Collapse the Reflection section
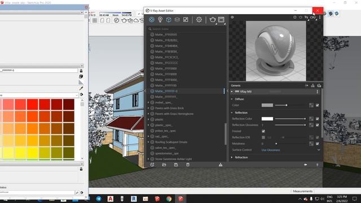This screenshot has height=203, width=361. (232, 113)
